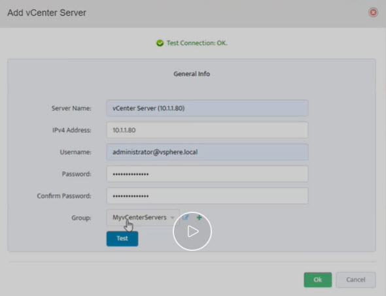Open the MyvCenterServers group dropdown
The width and height of the screenshot is (386, 296).
tap(143, 218)
